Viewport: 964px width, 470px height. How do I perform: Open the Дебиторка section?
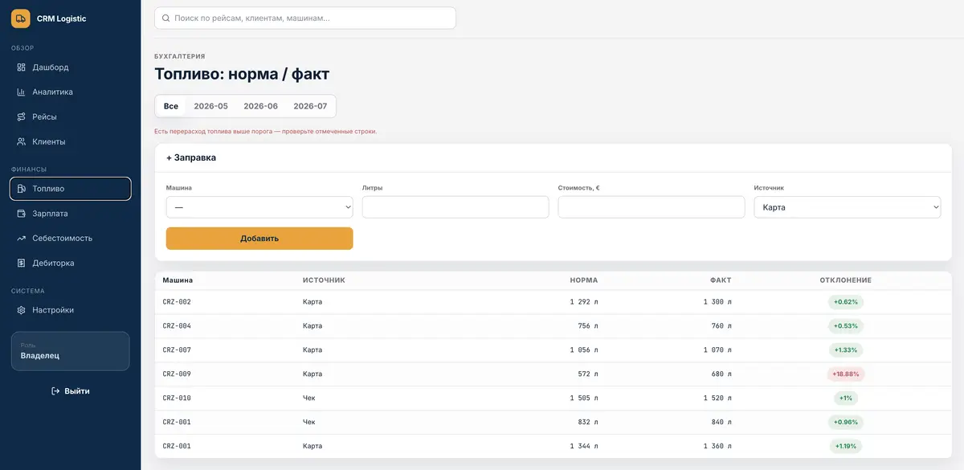[71, 264]
